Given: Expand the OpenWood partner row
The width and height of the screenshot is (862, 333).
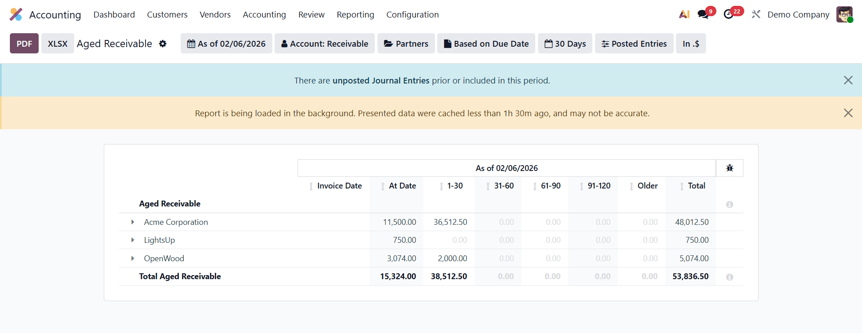Looking at the screenshot, I should (x=133, y=259).
